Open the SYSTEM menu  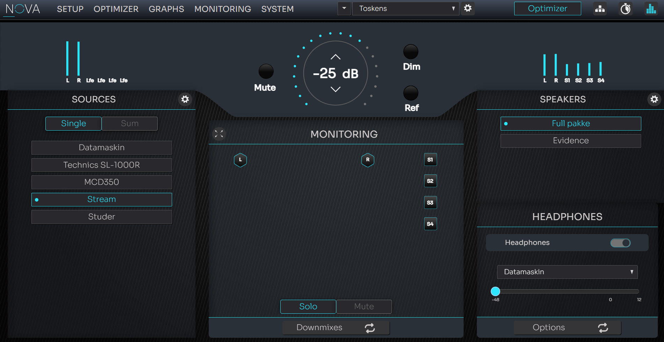277,9
